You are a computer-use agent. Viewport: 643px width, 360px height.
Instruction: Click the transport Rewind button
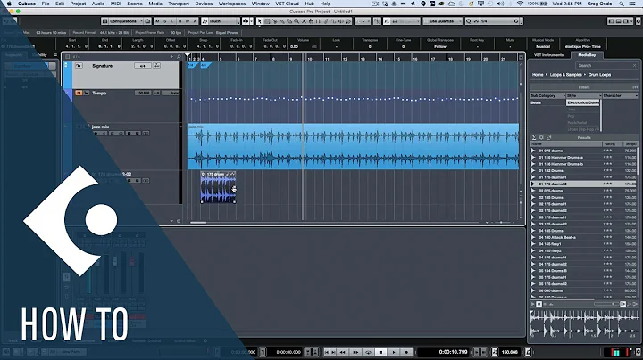(342, 352)
